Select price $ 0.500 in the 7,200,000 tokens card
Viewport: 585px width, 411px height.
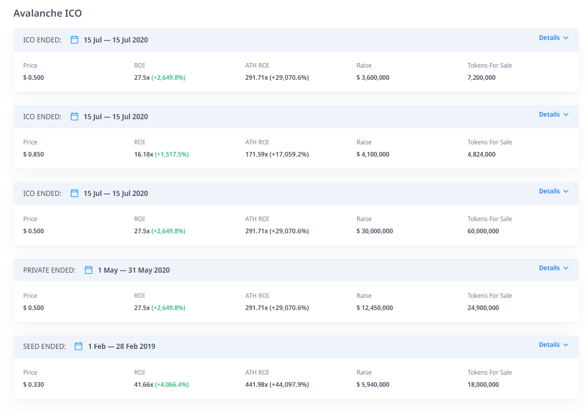pos(34,78)
